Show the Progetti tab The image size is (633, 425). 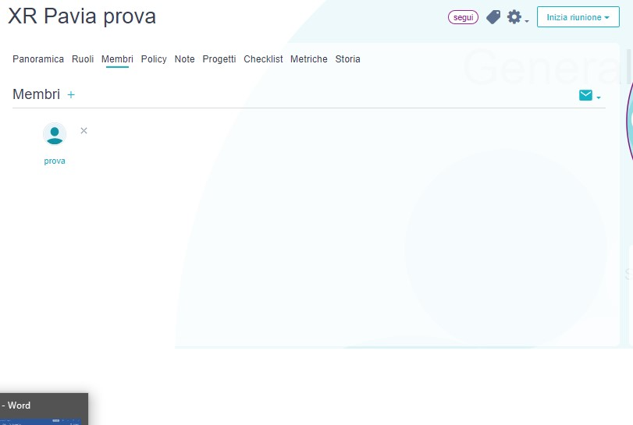[x=219, y=59]
